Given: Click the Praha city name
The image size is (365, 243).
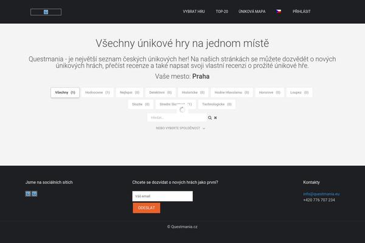Looking at the screenshot, I should [201, 77].
